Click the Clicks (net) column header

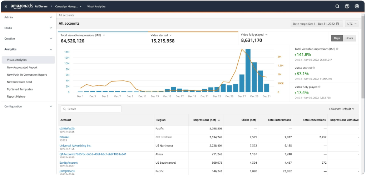(249, 120)
